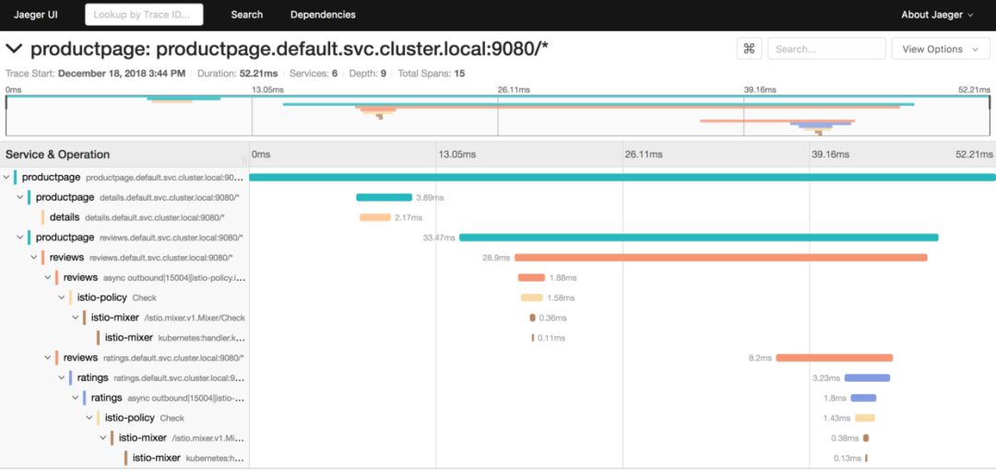
Task: Collapse ratings async outbound span chevron
Action: click(x=76, y=399)
